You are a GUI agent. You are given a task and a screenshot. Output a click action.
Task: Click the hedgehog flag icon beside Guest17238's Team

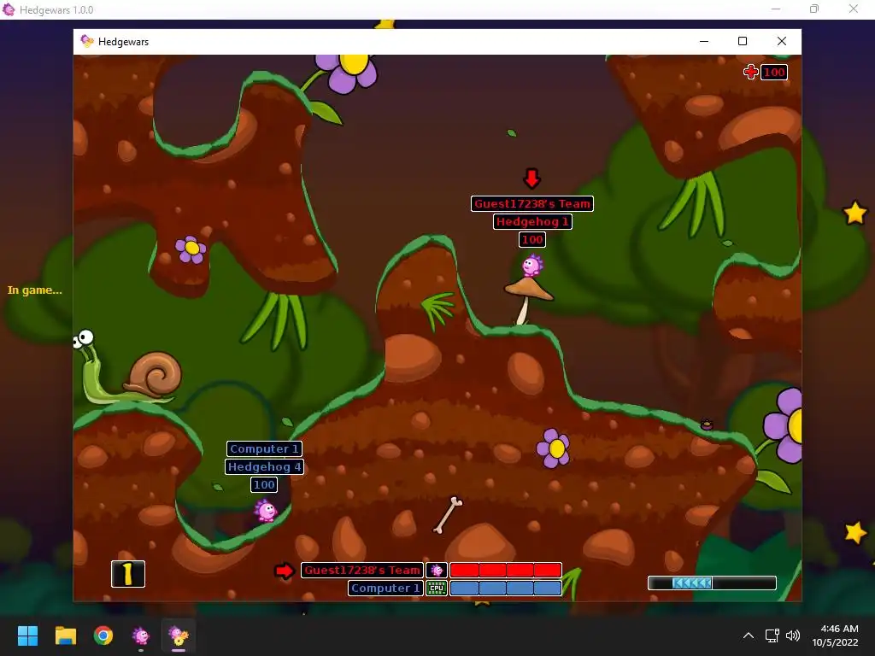pyautogui.click(x=437, y=570)
